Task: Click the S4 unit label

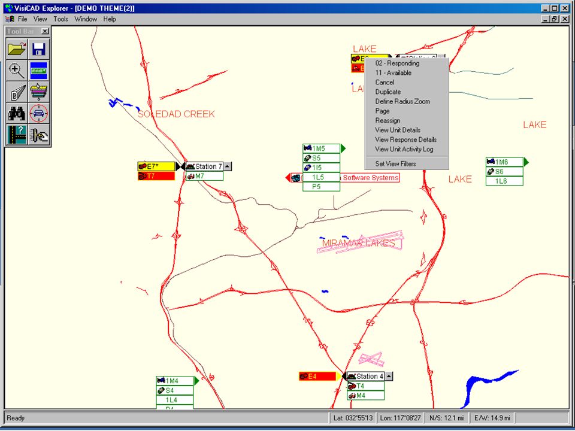Action: pyautogui.click(x=175, y=390)
